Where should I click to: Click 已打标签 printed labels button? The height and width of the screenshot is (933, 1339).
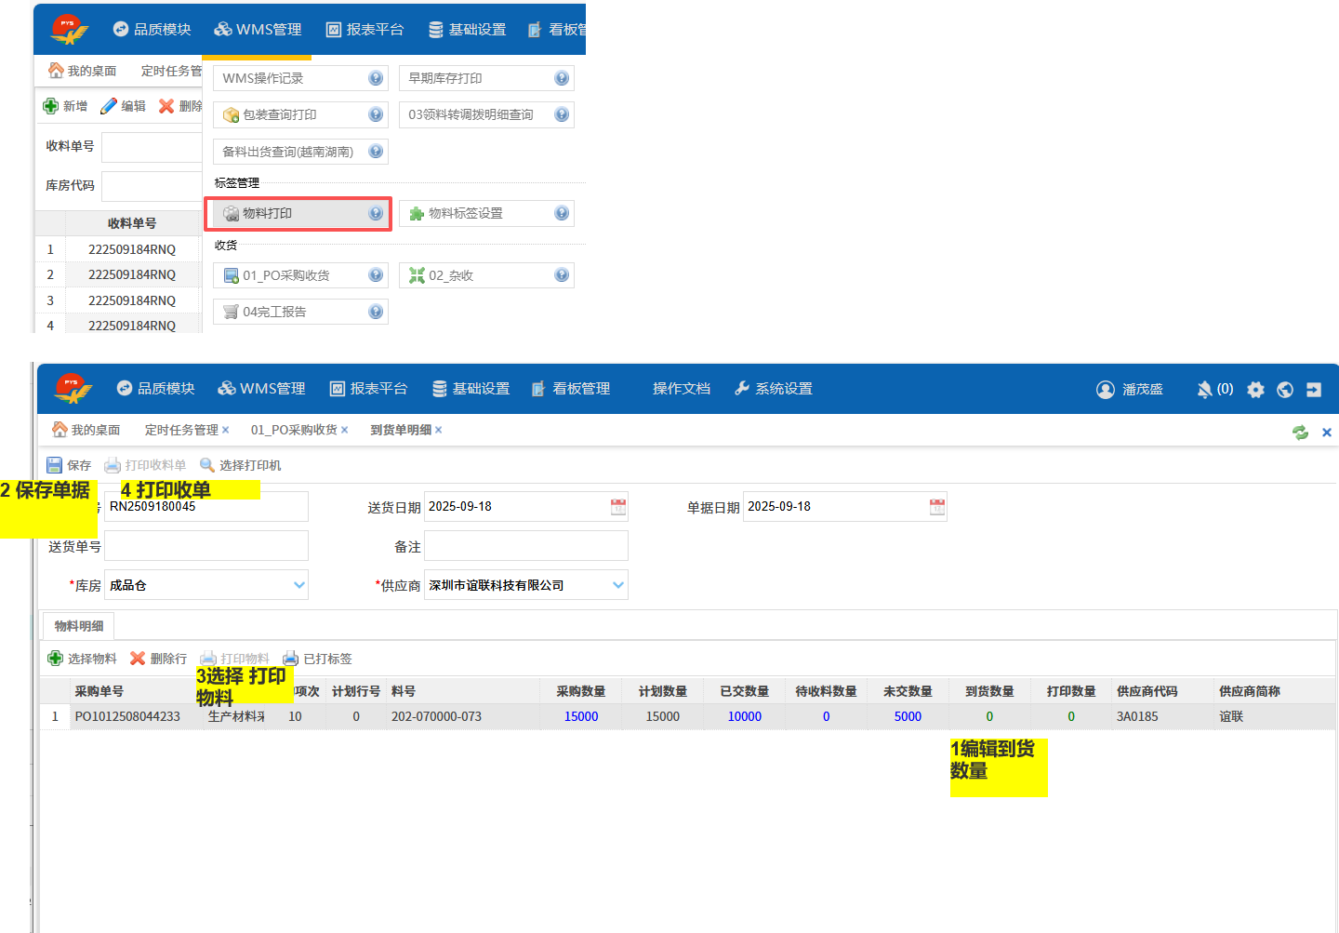[x=318, y=659]
